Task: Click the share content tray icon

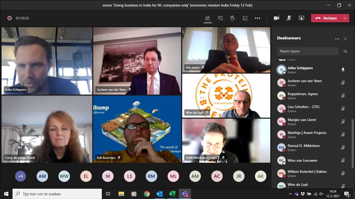Action: click(301, 18)
